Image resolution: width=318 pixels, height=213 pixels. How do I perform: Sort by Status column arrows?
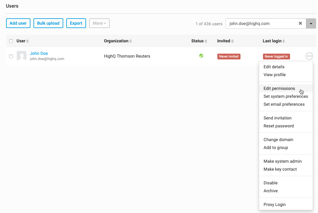(x=206, y=41)
